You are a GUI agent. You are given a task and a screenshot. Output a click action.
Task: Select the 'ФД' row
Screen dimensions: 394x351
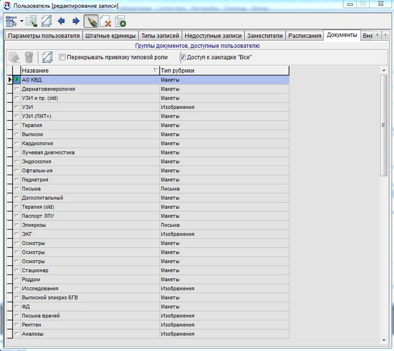(151, 307)
